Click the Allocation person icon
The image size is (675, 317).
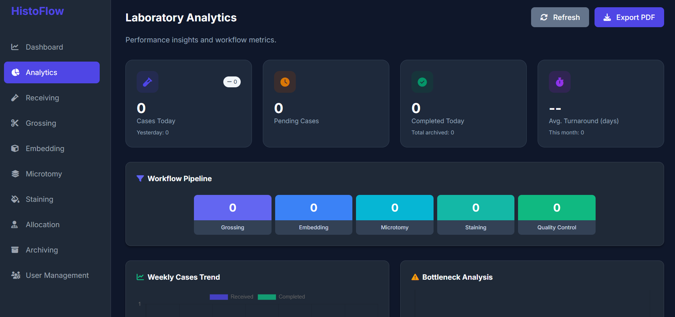pos(15,225)
